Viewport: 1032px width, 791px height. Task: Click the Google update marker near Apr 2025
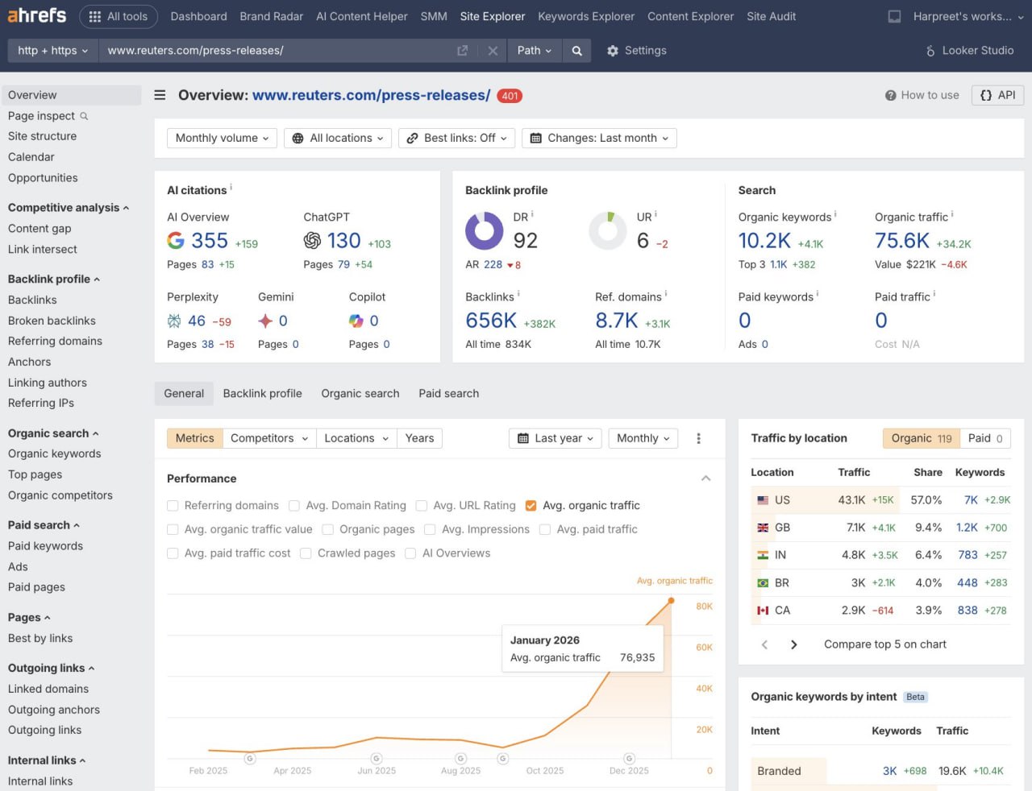click(250, 759)
